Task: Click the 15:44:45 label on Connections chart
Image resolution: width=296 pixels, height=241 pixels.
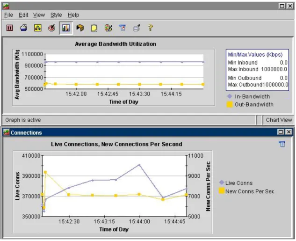Action: tap(174, 221)
